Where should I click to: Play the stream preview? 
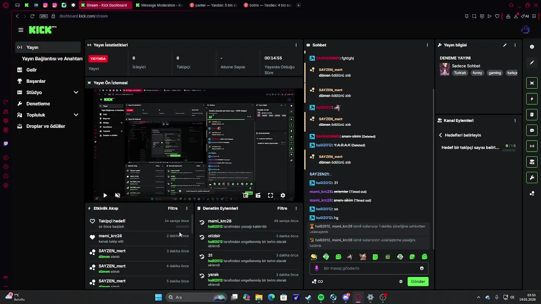click(105, 195)
